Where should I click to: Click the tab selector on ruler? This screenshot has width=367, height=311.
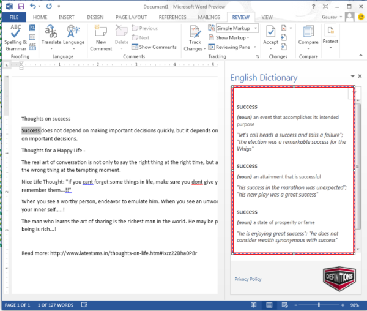pos(7,65)
